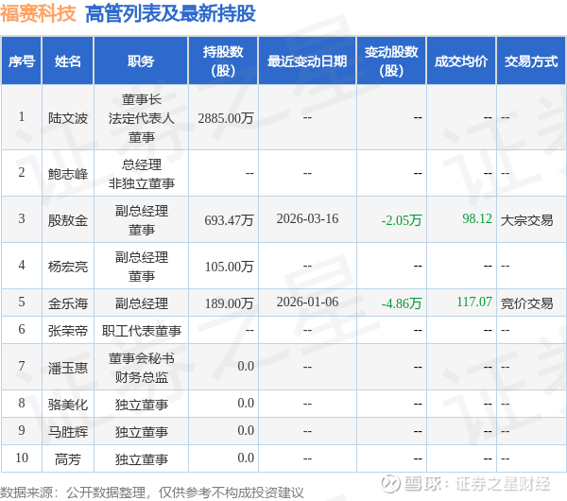Click the date 2026-03-16

coord(307,218)
